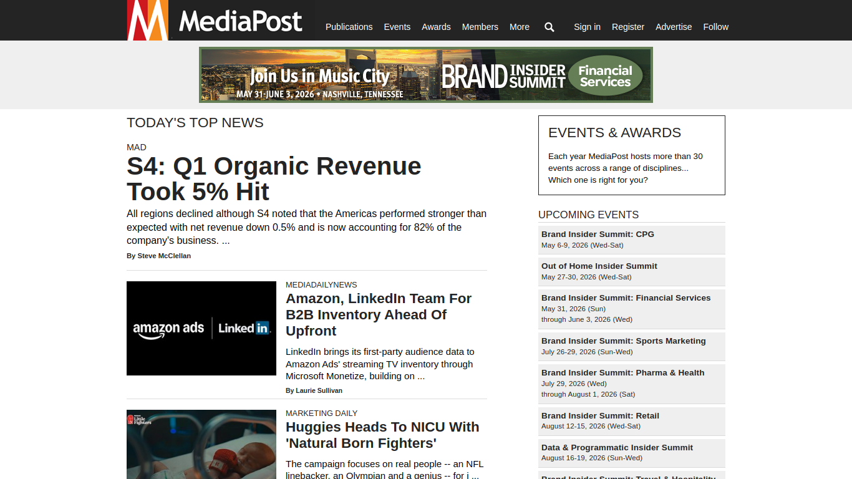The width and height of the screenshot is (852, 479).
Task: Expand the More menu
Action: pyautogui.click(x=519, y=27)
